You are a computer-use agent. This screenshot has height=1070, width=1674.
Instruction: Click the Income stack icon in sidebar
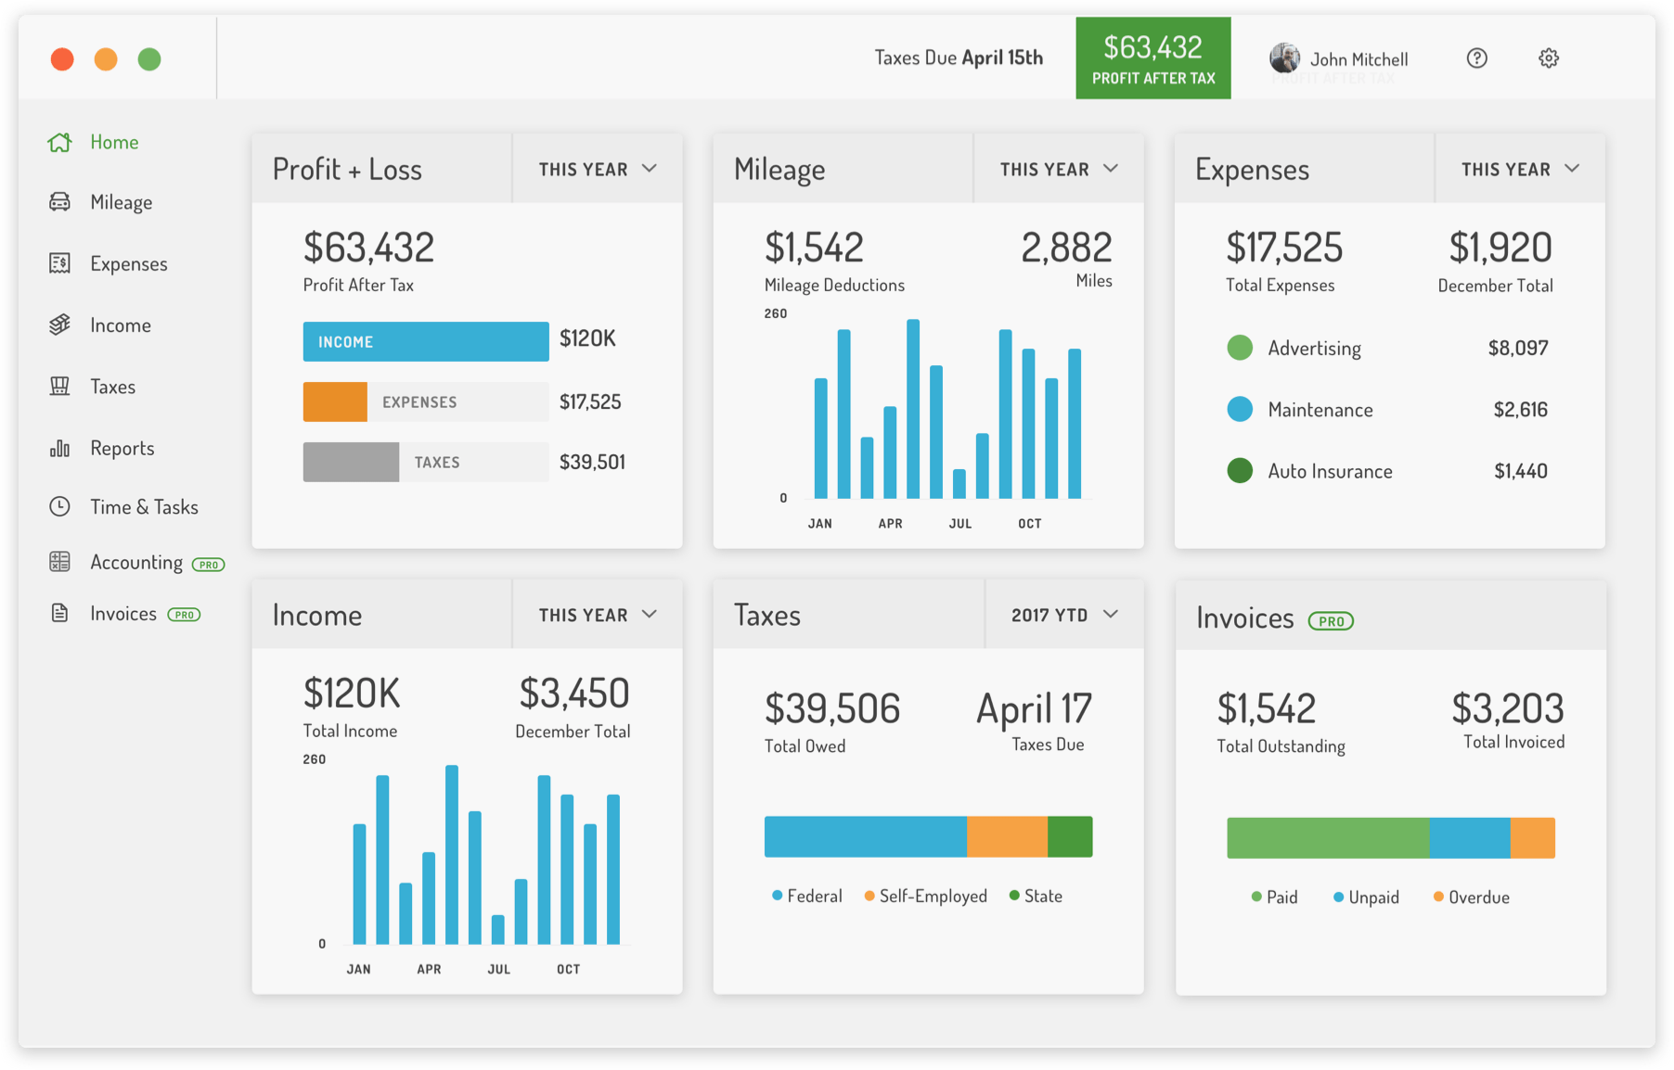tap(59, 325)
